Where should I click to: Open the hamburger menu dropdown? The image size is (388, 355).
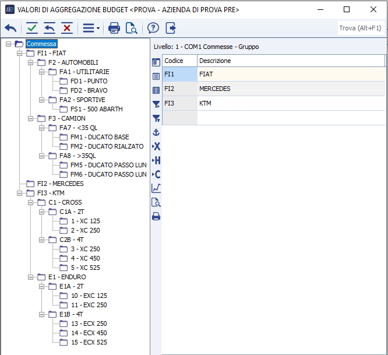tap(90, 28)
